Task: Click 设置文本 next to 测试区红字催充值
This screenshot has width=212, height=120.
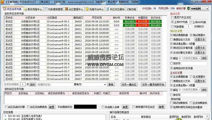Action: (200, 48)
